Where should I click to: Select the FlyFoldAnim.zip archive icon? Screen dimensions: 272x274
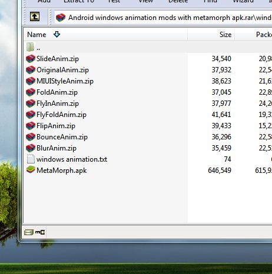(31, 115)
